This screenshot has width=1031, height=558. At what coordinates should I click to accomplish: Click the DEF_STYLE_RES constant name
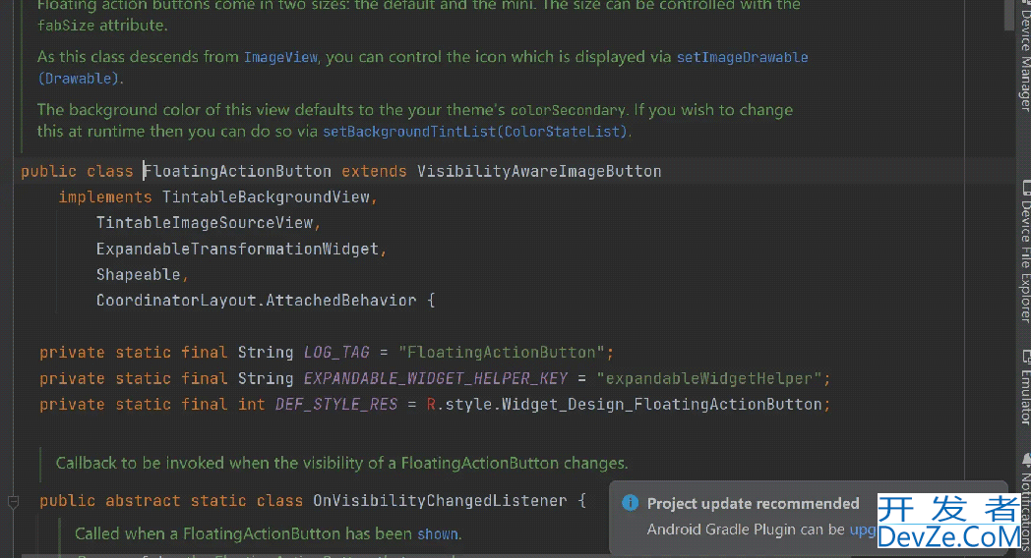[x=336, y=405]
